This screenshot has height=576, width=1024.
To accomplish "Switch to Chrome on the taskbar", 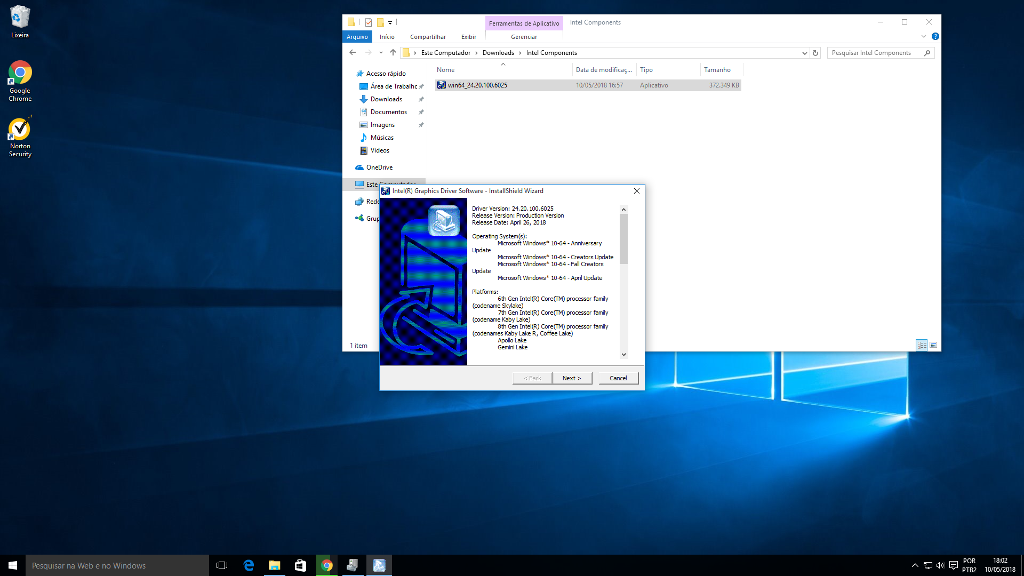I will (x=327, y=565).
